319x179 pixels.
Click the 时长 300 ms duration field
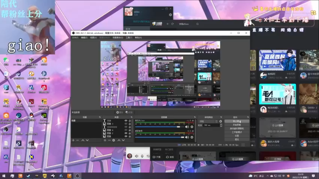211,125
